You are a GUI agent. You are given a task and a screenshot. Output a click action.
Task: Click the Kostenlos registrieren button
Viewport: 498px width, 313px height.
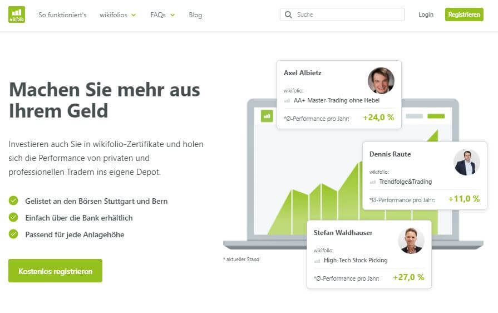click(x=55, y=271)
